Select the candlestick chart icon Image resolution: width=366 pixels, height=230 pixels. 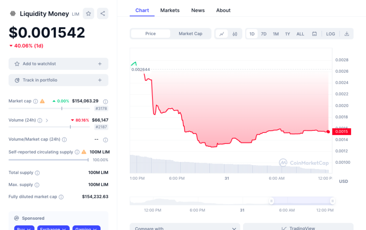pos(234,34)
